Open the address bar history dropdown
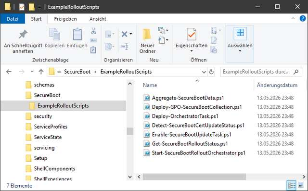 204,72
